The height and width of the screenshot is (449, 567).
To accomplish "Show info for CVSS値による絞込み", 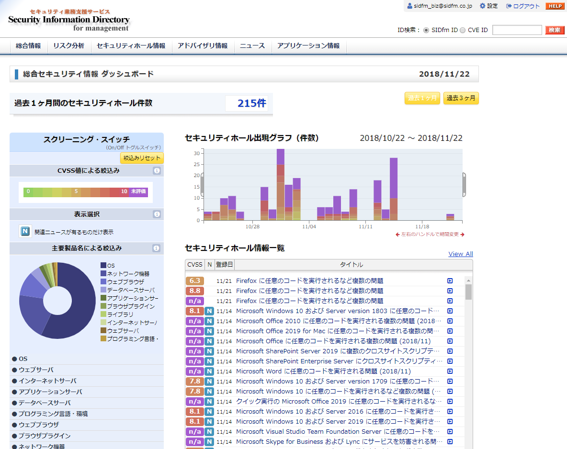I will [x=157, y=170].
